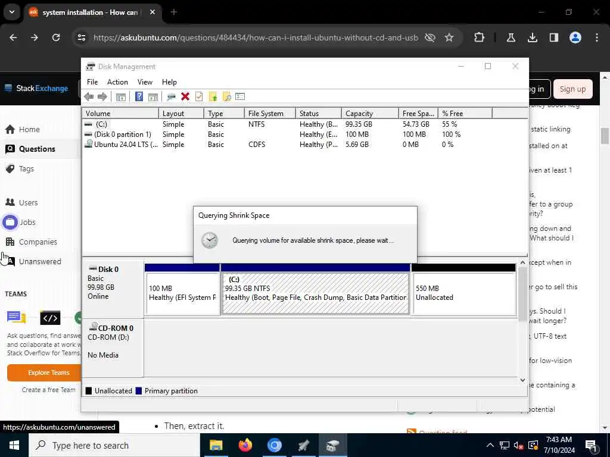610x457 pixels.
Task: Sort by the Capacity column header
Action: (x=370, y=114)
